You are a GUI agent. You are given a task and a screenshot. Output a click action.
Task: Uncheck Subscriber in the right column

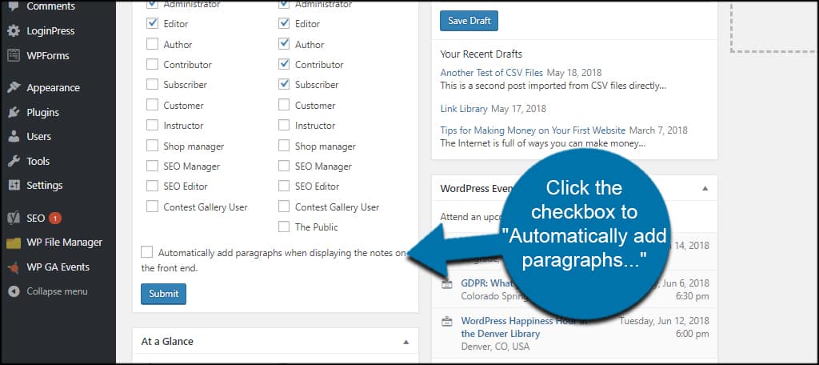point(284,84)
